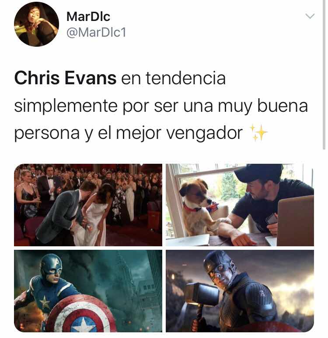
Task: Click the word 'tendencia' in the tweet
Action: pyautogui.click(x=186, y=78)
